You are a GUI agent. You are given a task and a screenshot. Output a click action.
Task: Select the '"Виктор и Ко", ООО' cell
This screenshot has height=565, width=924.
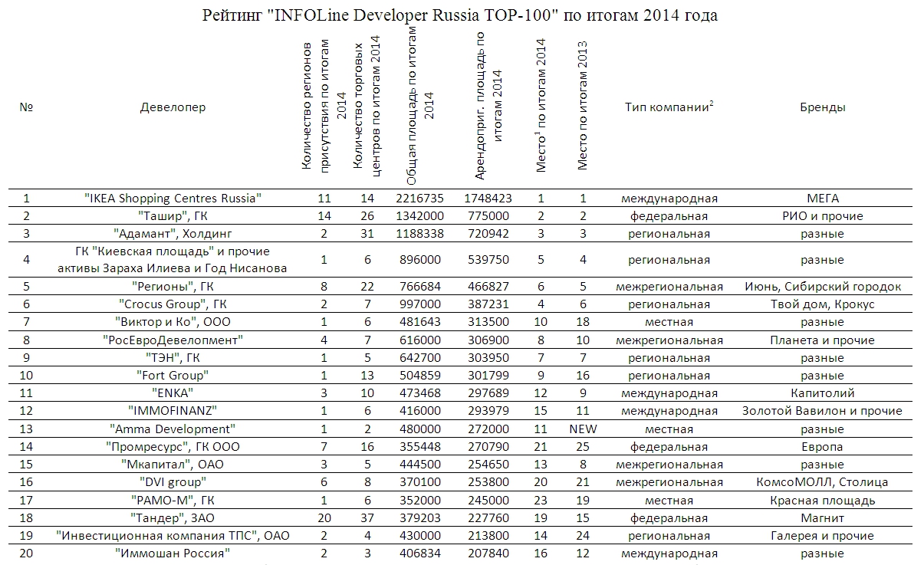(173, 322)
